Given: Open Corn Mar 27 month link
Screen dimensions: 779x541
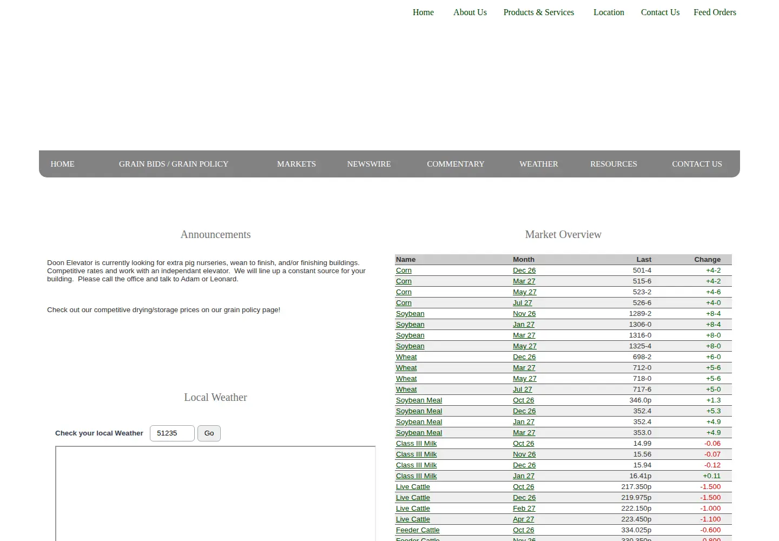Looking at the screenshot, I should (524, 281).
